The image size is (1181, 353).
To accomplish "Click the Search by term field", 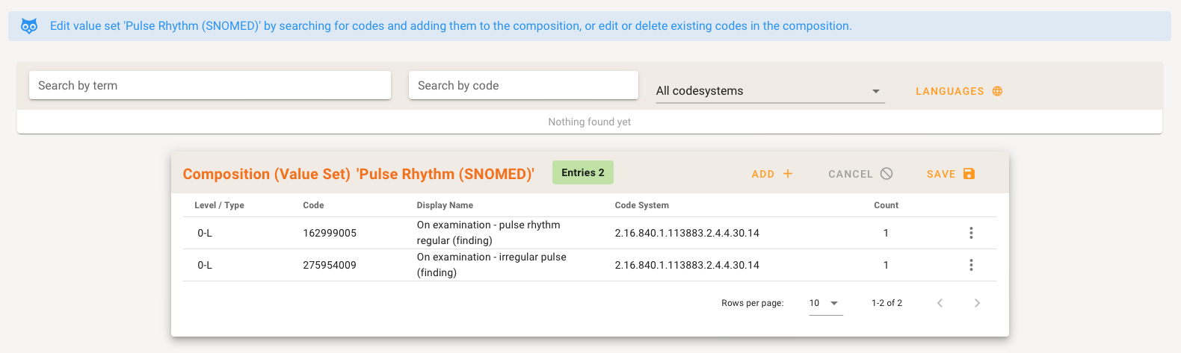I will [x=209, y=85].
